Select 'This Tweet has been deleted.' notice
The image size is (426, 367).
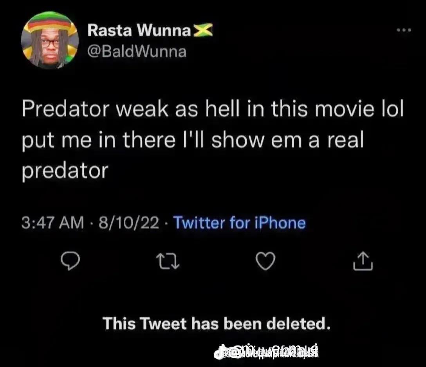[217, 324]
